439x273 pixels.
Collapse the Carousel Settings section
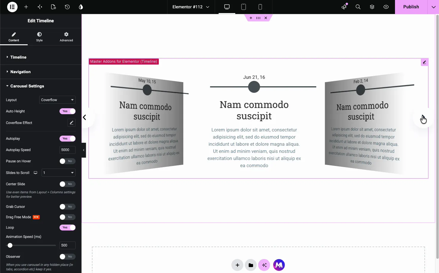pos(41,86)
